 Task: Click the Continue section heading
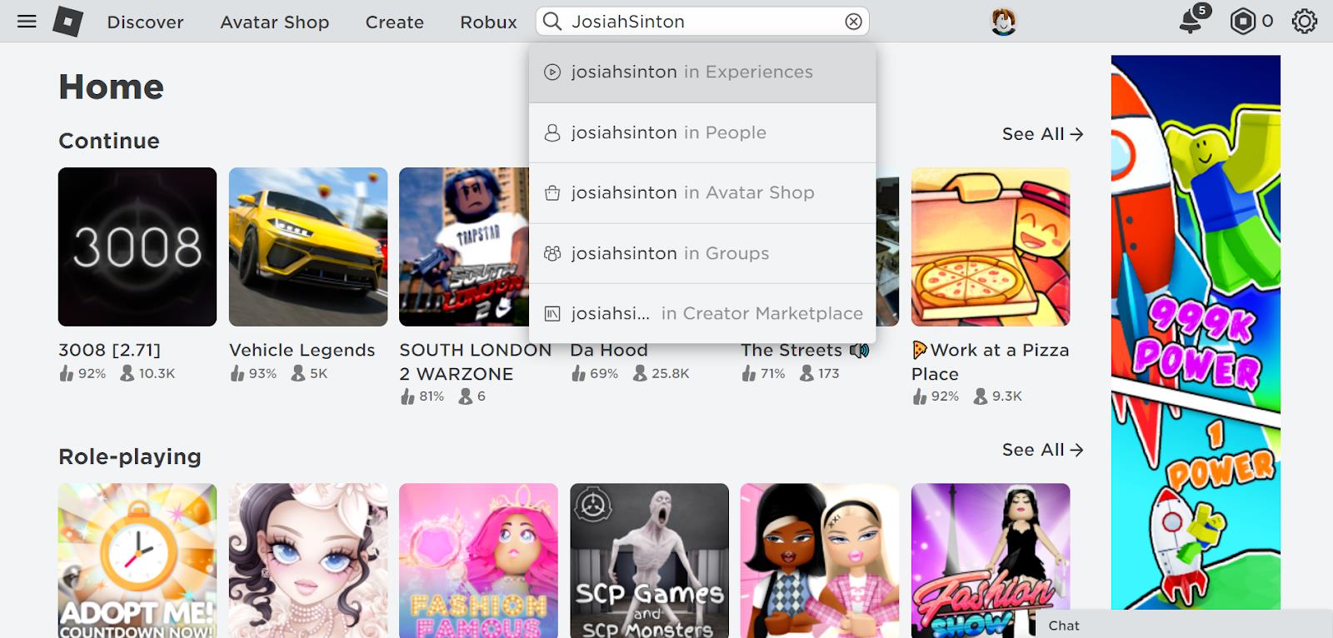[x=109, y=141]
